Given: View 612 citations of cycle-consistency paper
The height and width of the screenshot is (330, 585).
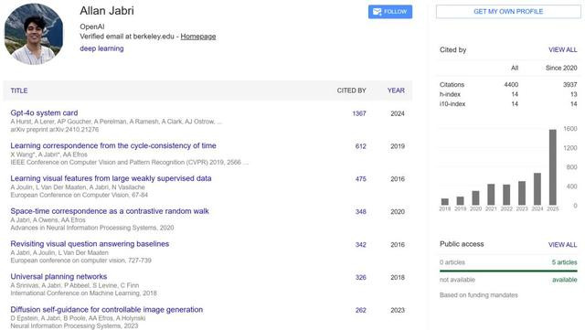Looking at the screenshot, I should (360, 146).
